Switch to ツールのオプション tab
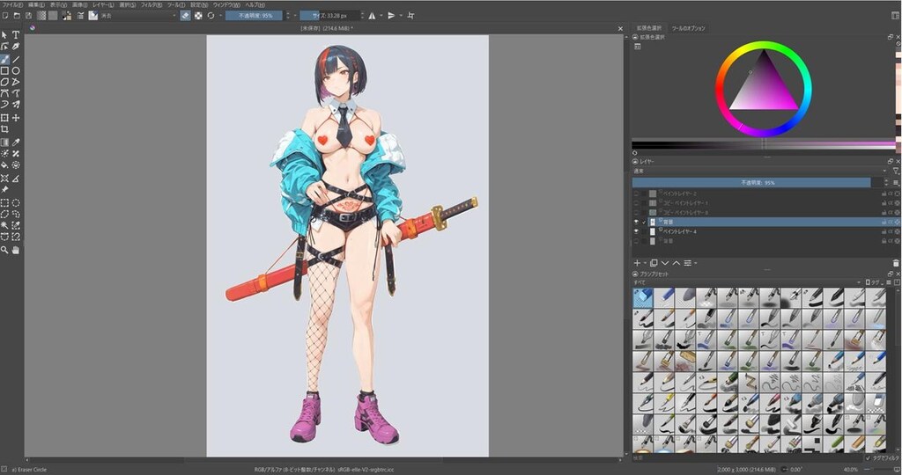This screenshot has width=902, height=475. click(688, 27)
